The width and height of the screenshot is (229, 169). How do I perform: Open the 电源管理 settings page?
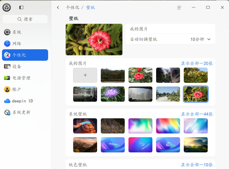point(25,78)
